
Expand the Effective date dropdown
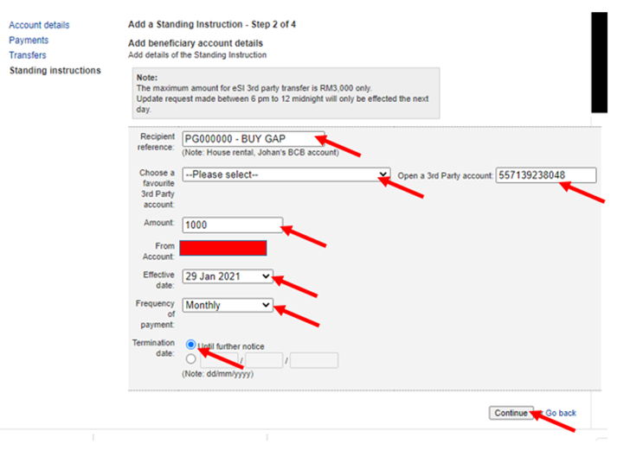click(x=228, y=276)
